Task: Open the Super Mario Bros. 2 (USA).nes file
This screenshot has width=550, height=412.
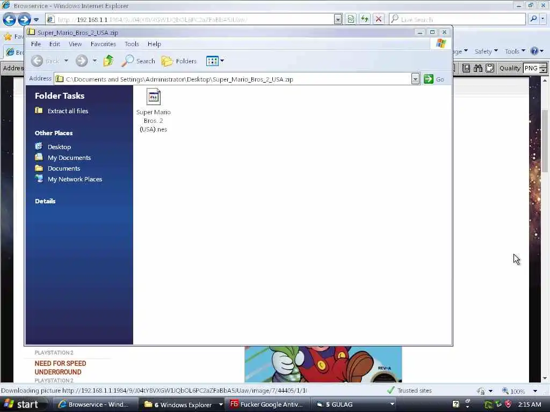Action: [153, 110]
